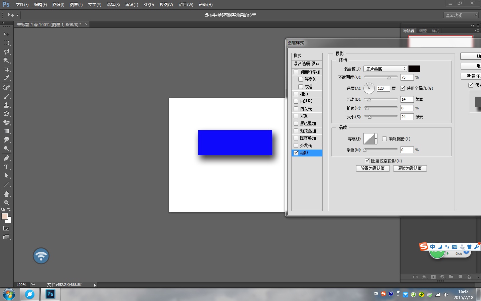Expand toolbox double-arrow toggle

(x=3, y=23)
